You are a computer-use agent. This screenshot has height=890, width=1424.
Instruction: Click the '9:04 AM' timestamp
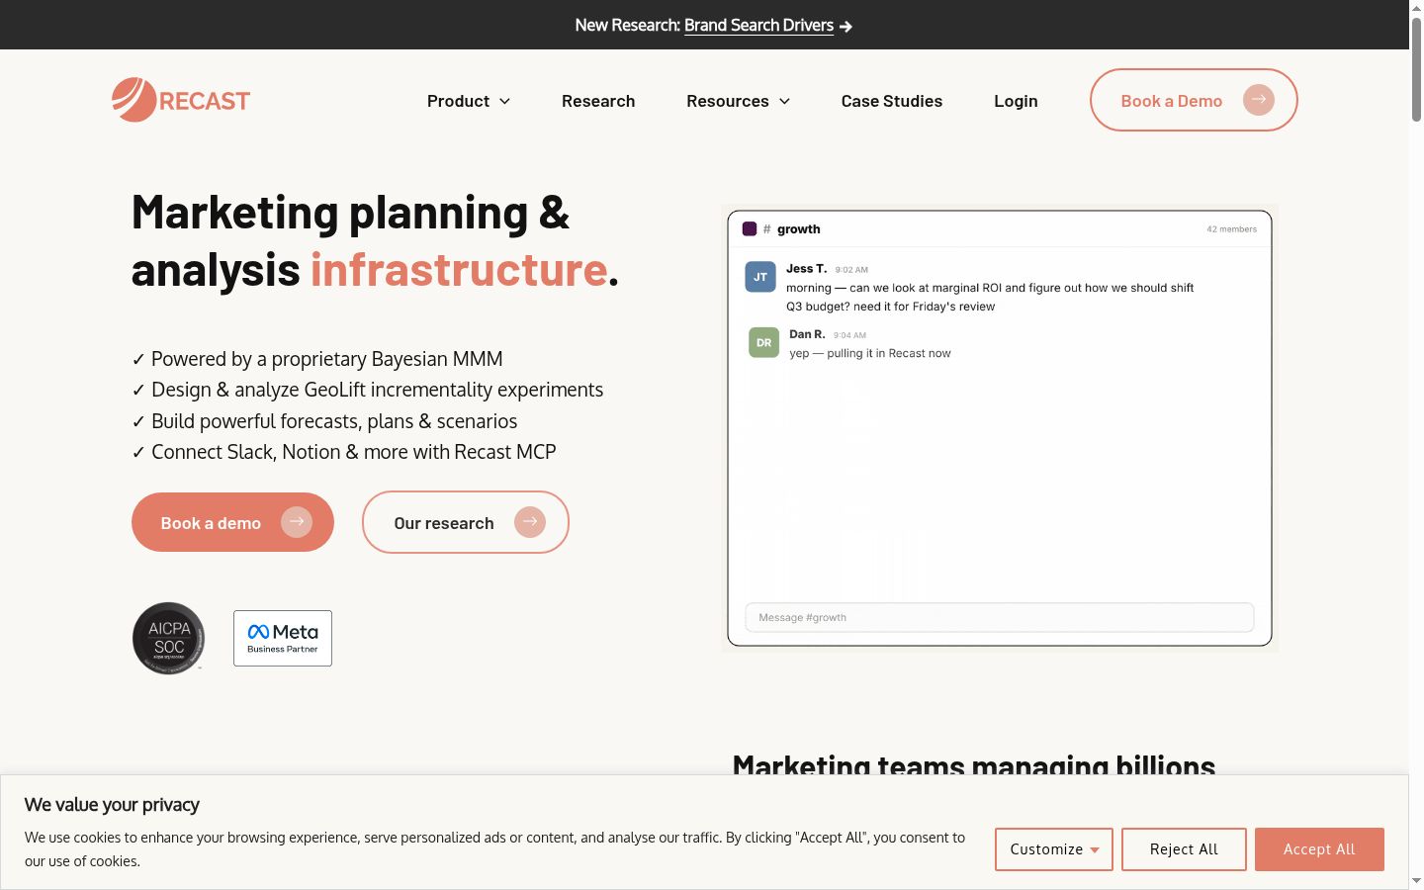[849, 335]
